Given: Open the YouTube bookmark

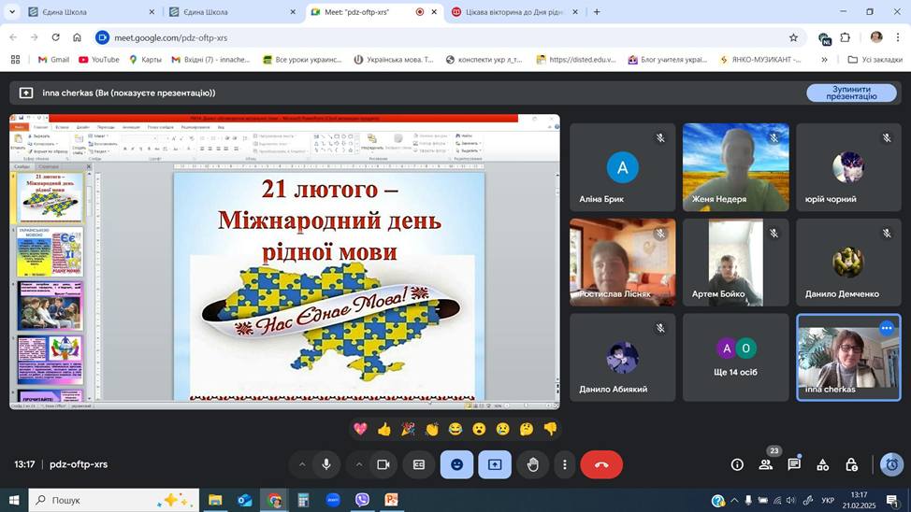Looking at the screenshot, I should click(x=99, y=59).
